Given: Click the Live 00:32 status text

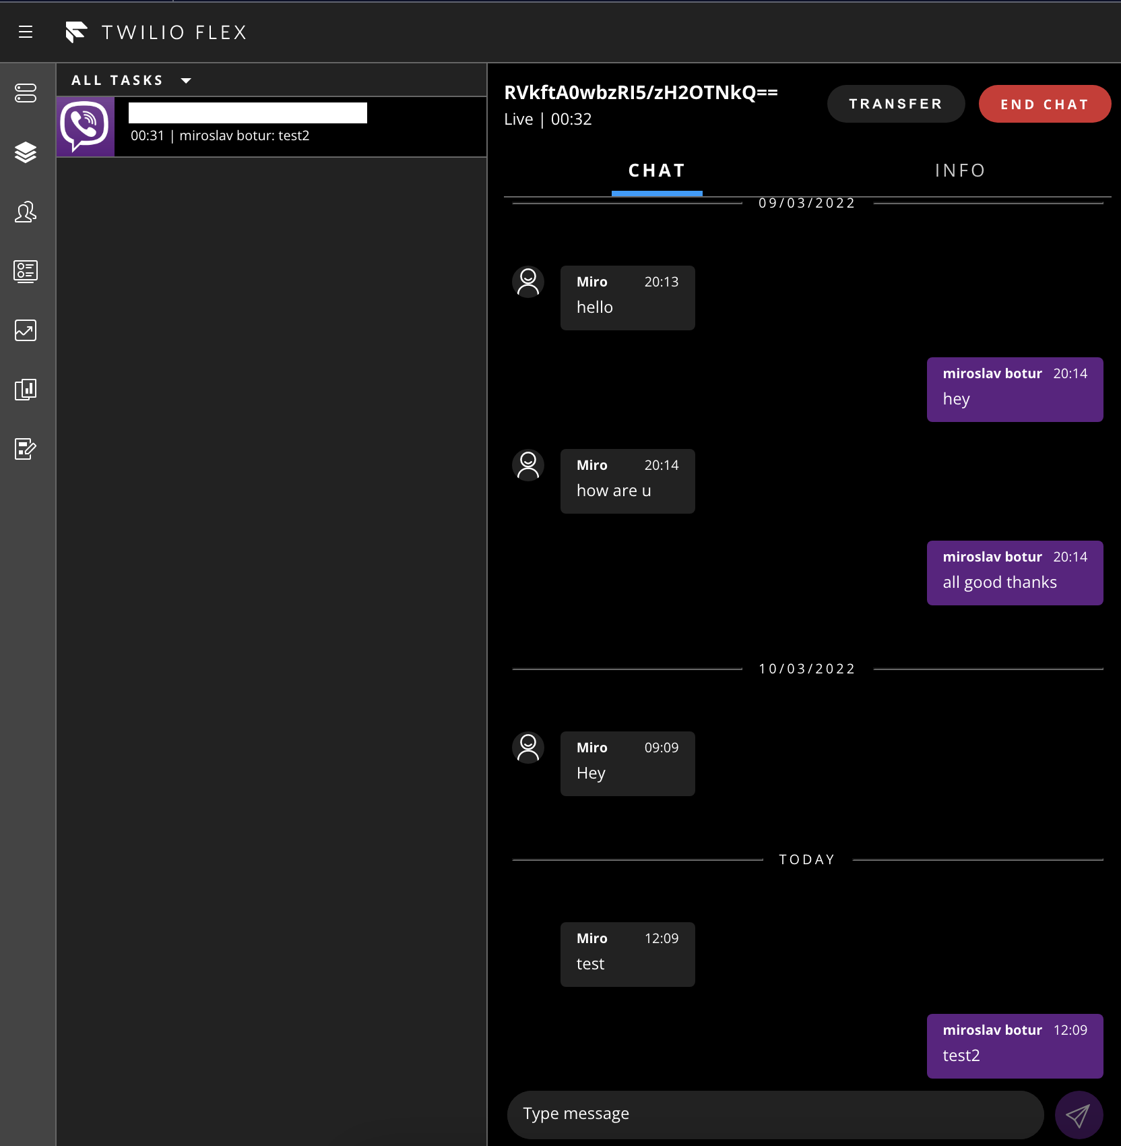Looking at the screenshot, I should coord(548,119).
